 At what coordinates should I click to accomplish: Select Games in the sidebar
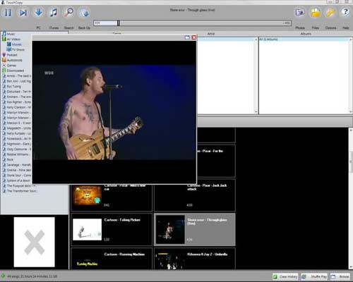tap(11, 66)
